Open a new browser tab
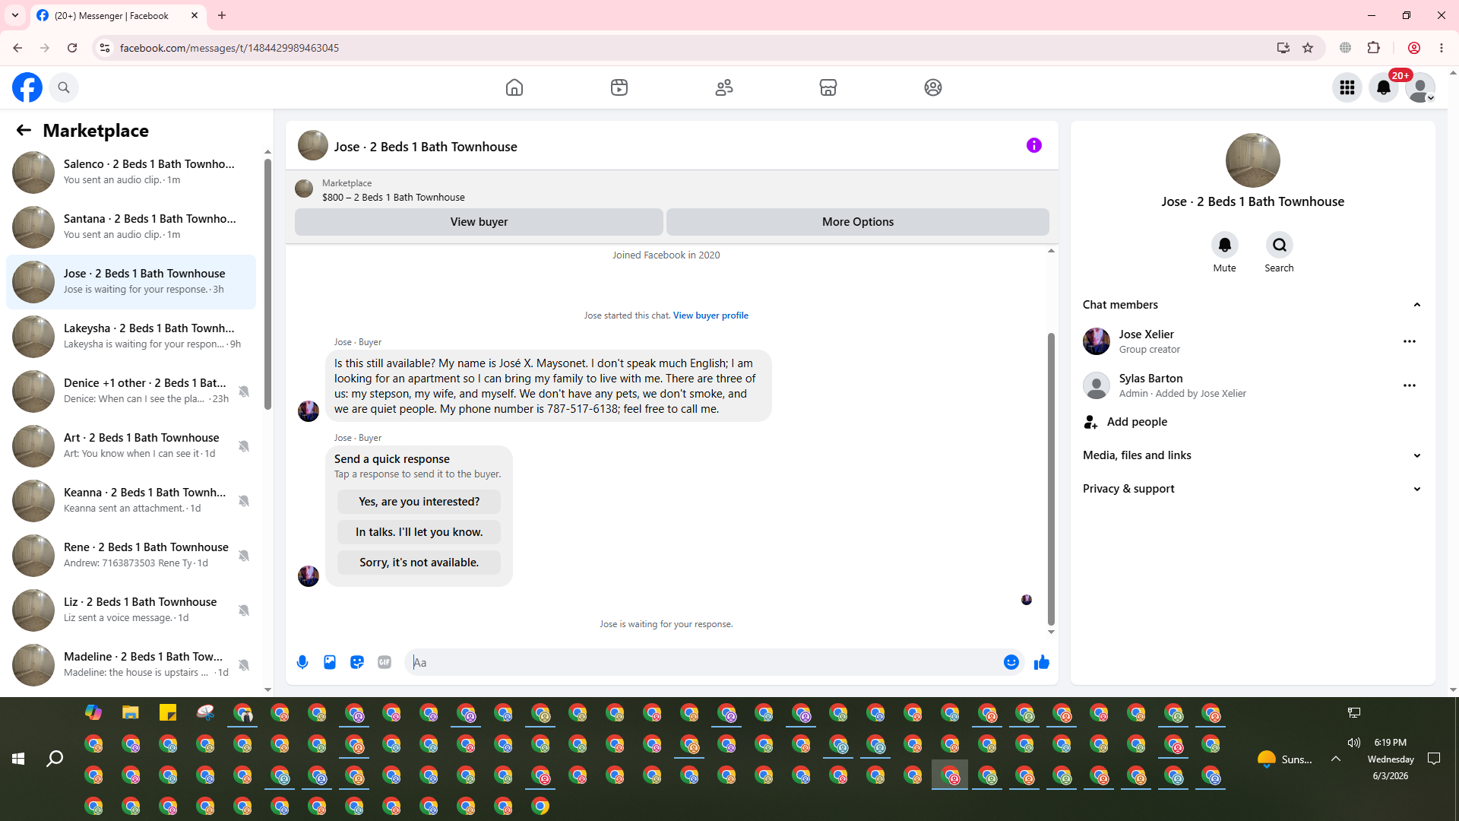1459x821 pixels. [x=222, y=15]
